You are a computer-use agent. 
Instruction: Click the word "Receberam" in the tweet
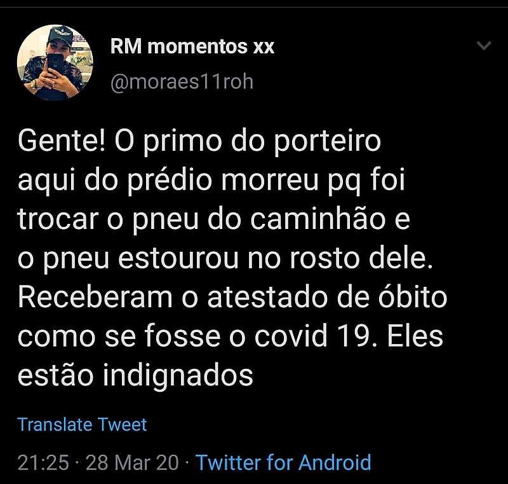tap(91, 298)
